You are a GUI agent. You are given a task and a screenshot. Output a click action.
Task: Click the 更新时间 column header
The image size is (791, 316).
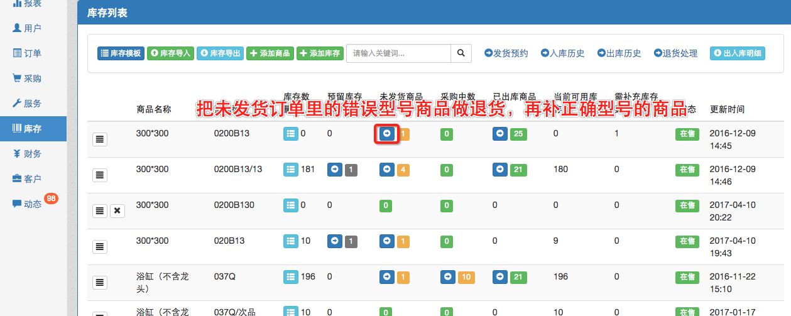coord(727,109)
